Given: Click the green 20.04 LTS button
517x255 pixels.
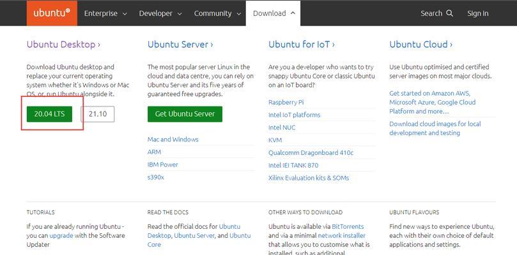Looking at the screenshot, I should 49,114.
